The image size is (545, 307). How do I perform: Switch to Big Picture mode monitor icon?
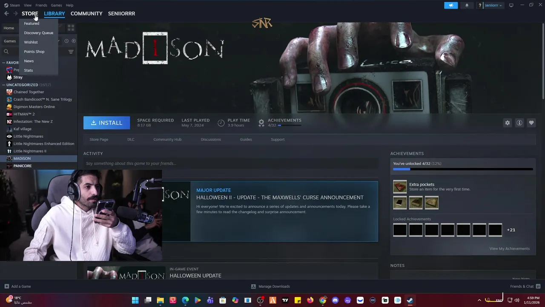511,5
